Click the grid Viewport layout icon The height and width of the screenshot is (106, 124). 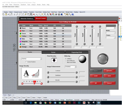(31, 14)
